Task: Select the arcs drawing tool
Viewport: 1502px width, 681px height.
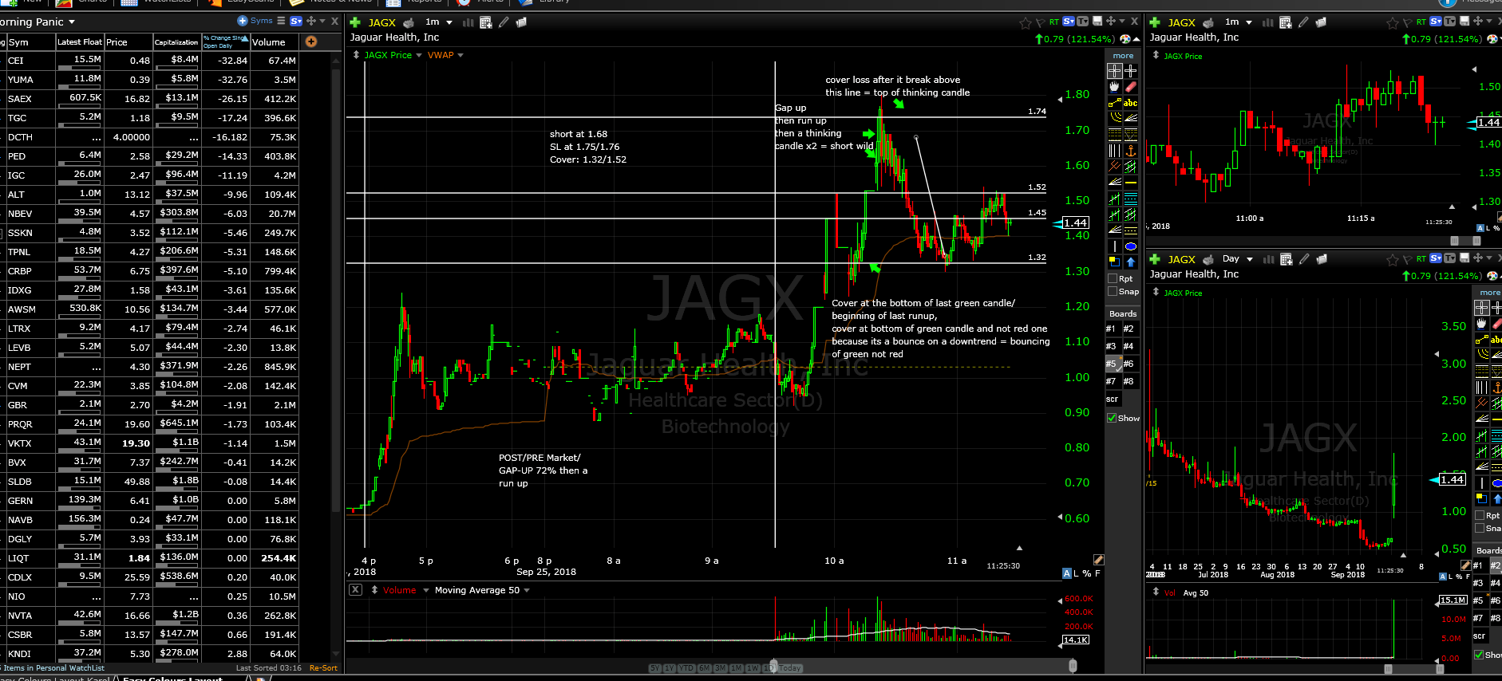Action: [1115, 118]
